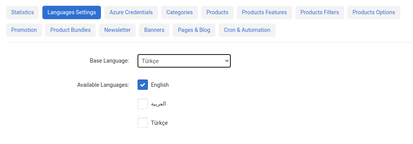Select the Languages Settings tab
Screen dimensions: 413x144
click(72, 12)
